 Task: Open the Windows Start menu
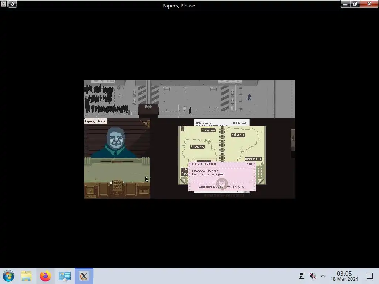[9, 276]
